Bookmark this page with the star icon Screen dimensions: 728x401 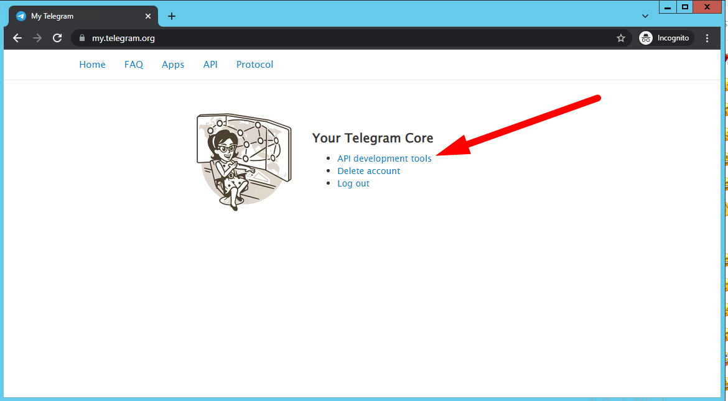(x=621, y=38)
